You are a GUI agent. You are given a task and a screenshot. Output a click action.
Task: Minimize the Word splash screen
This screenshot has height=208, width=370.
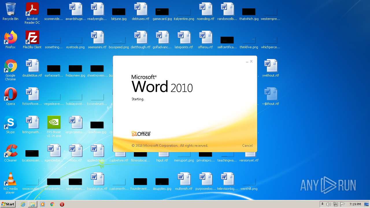[247, 62]
